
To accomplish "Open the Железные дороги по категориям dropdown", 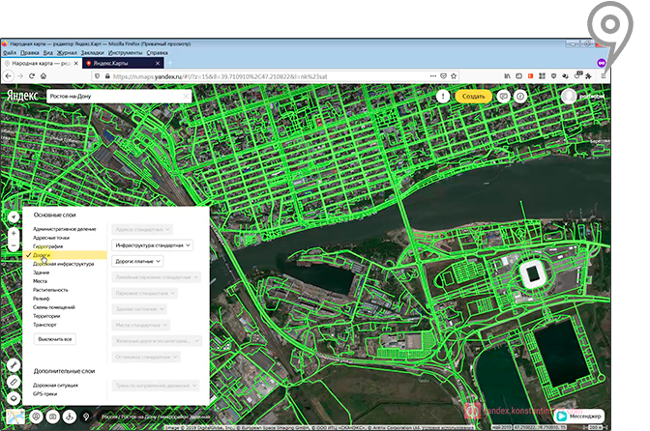I will 157,341.
